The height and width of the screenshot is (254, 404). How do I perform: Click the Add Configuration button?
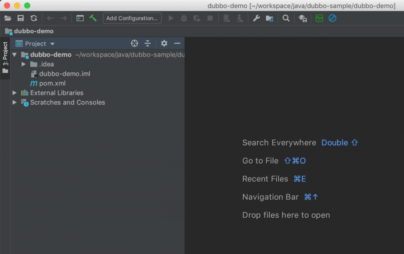(x=132, y=18)
